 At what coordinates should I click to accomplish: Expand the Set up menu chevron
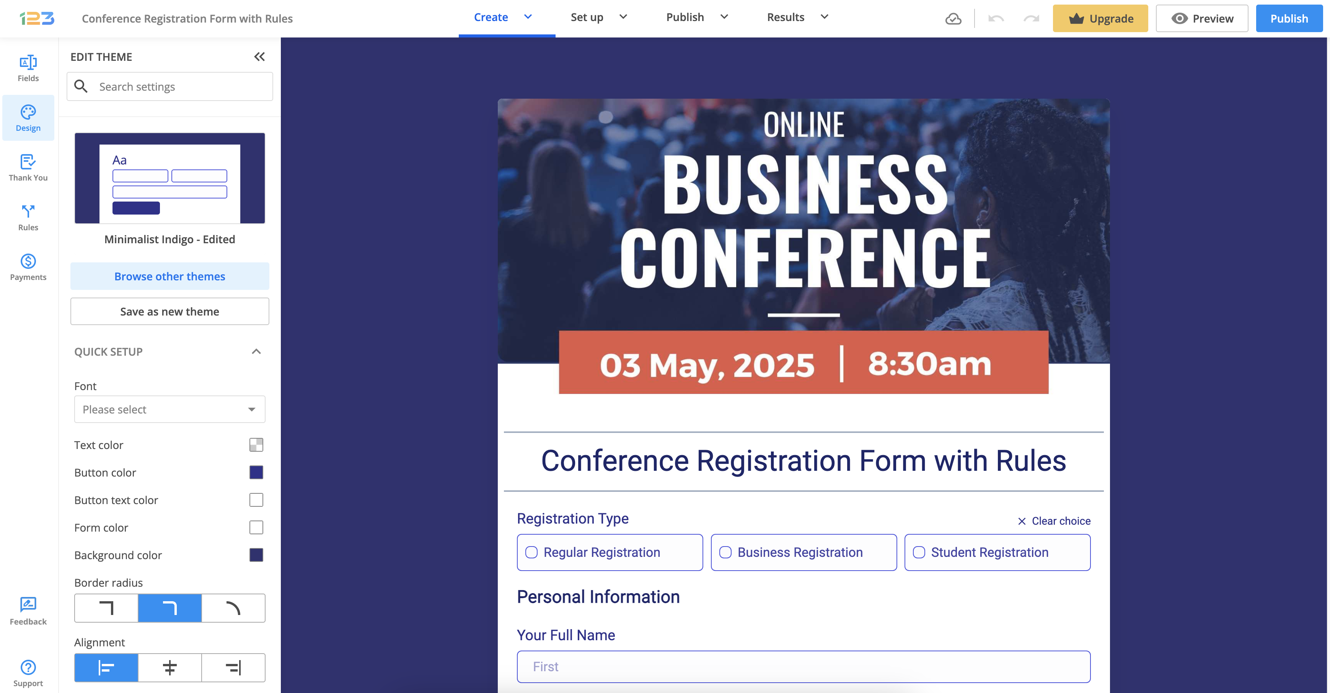[x=623, y=17]
